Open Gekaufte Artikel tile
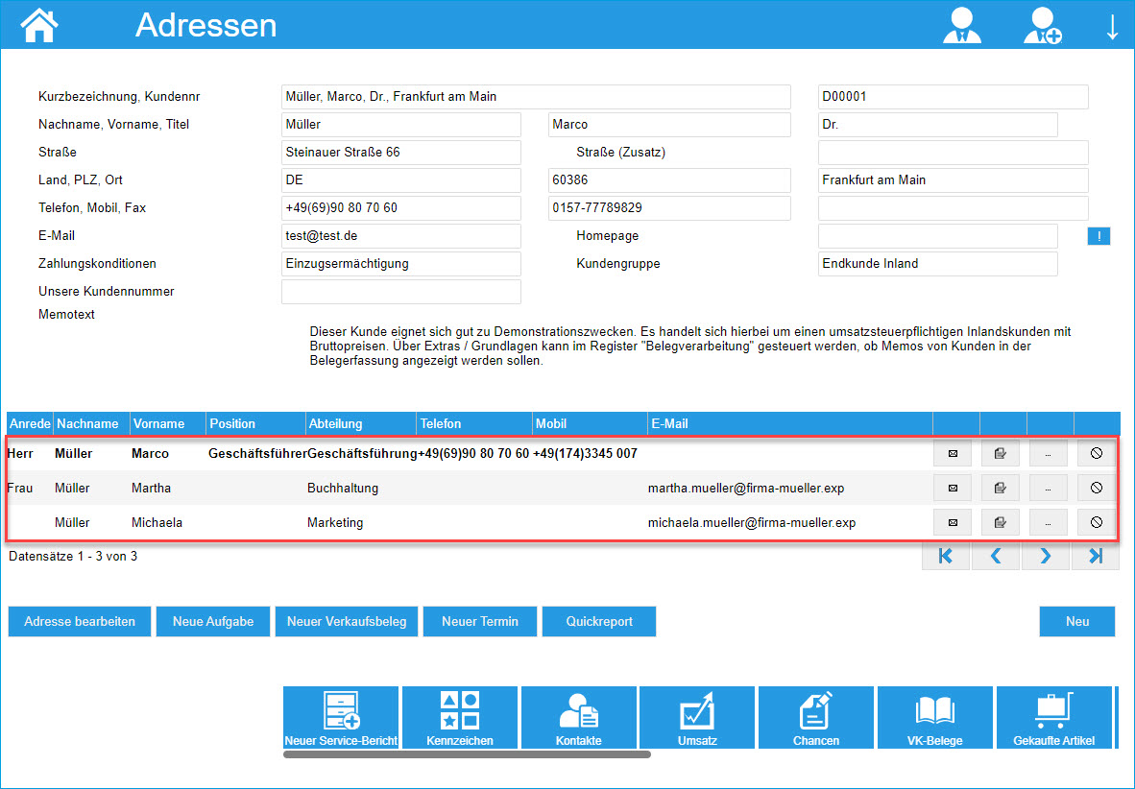The image size is (1135, 789). click(x=1054, y=717)
